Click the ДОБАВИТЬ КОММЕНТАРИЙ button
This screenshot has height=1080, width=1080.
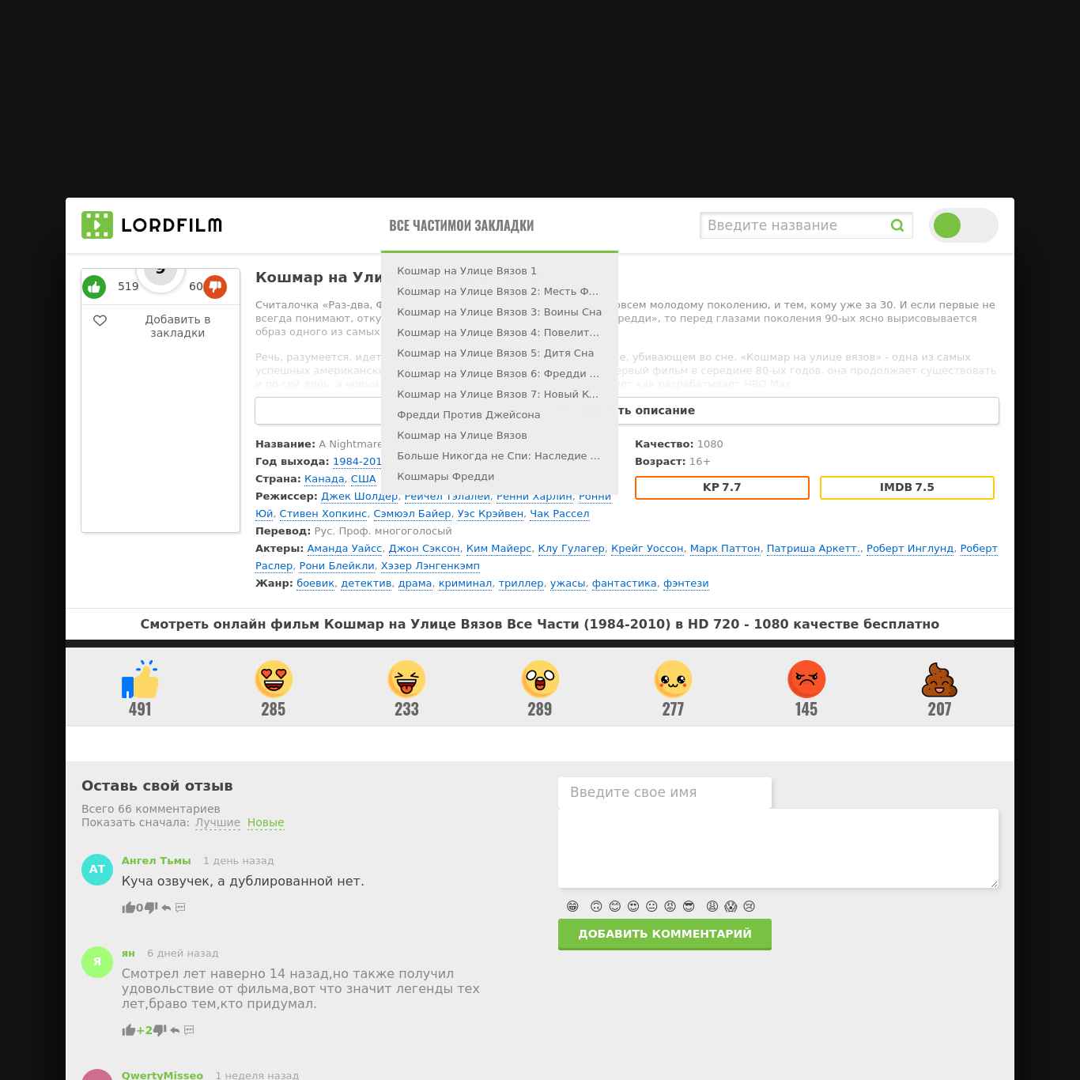pos(665,934)
